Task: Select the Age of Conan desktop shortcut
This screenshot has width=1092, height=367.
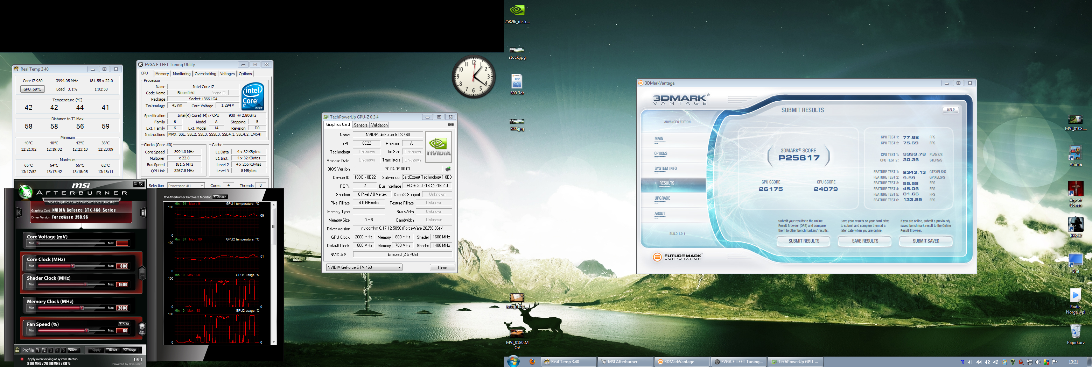Action: click(1076, 194)
